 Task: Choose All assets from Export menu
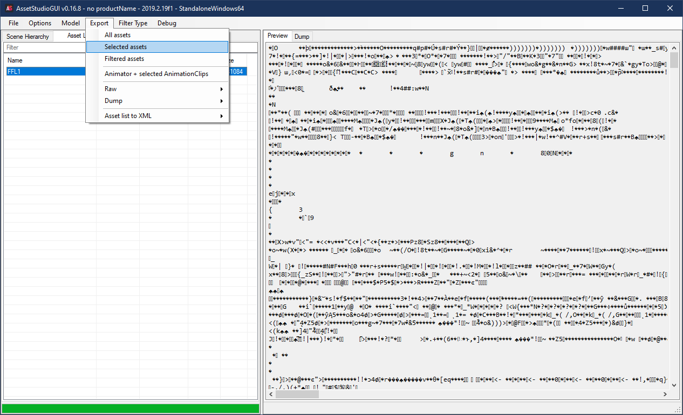[x=157, y=35]
